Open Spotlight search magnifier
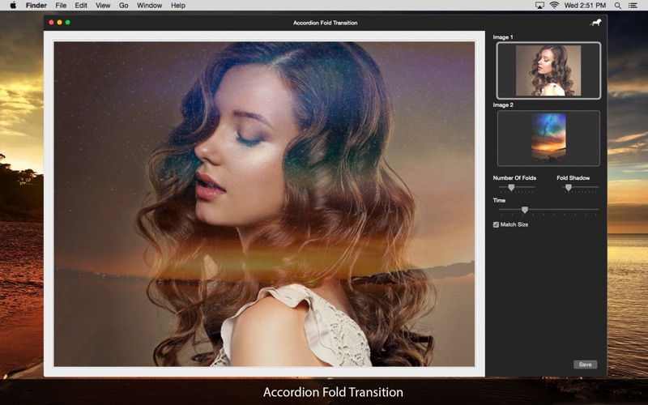648x405 pixels. pos(617,6)
